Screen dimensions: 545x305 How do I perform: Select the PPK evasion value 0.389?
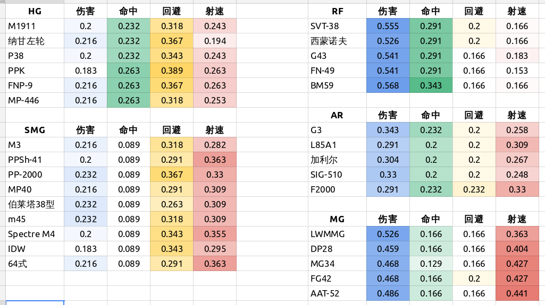click(x=171, y=71)
